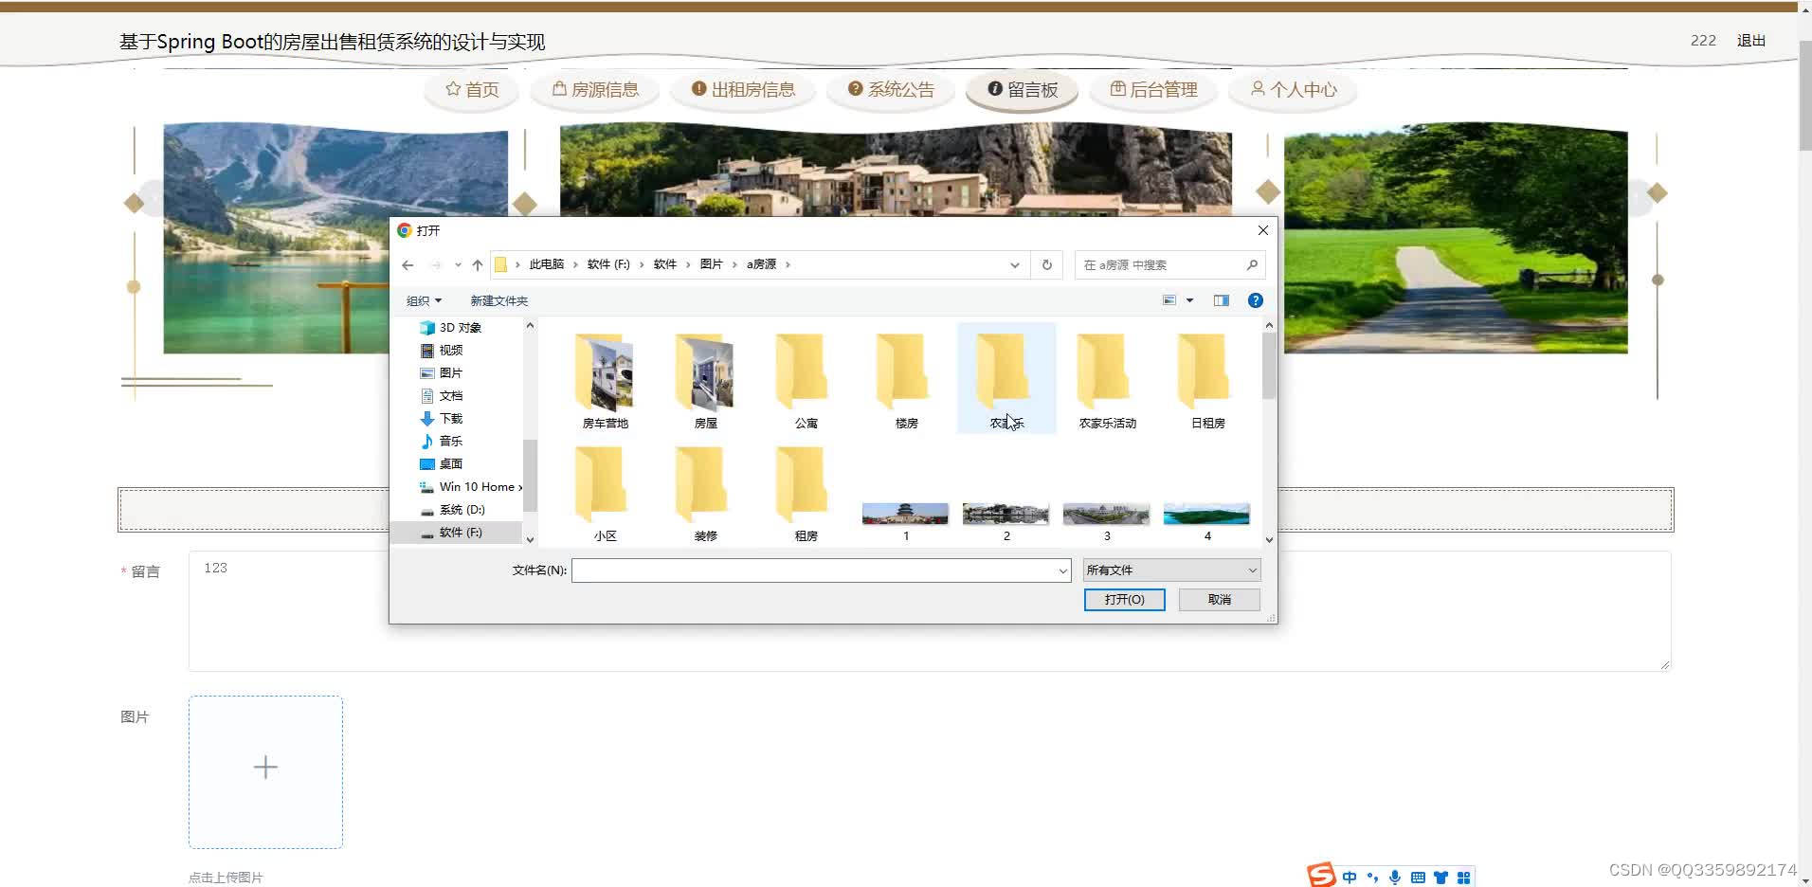Open 首页 tab on webpage
1812x887 pixels.
tap(472, 90)
